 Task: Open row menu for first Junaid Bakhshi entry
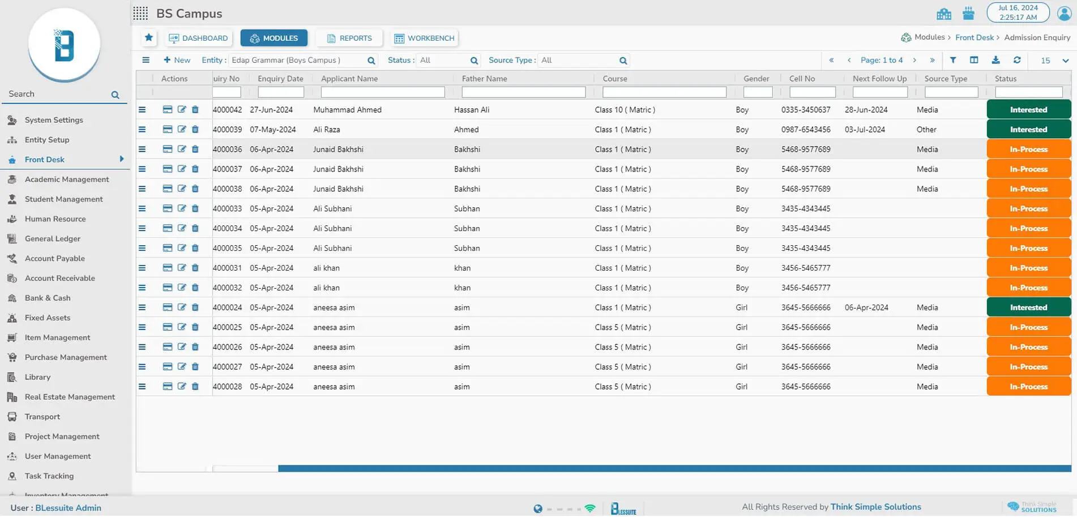pyautogui.click(x=142, y=149)
